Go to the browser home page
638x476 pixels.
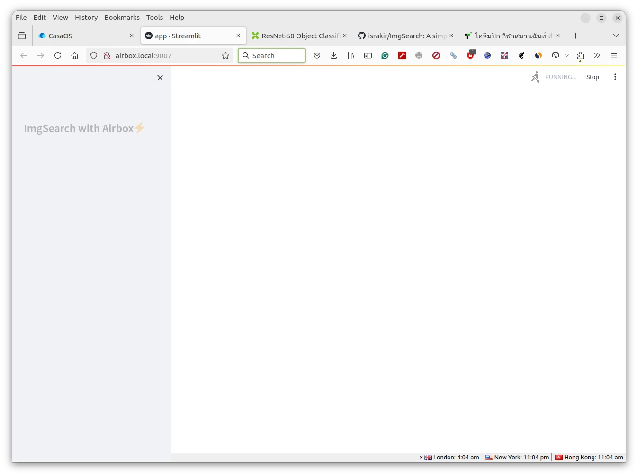(x=75, y=55)
